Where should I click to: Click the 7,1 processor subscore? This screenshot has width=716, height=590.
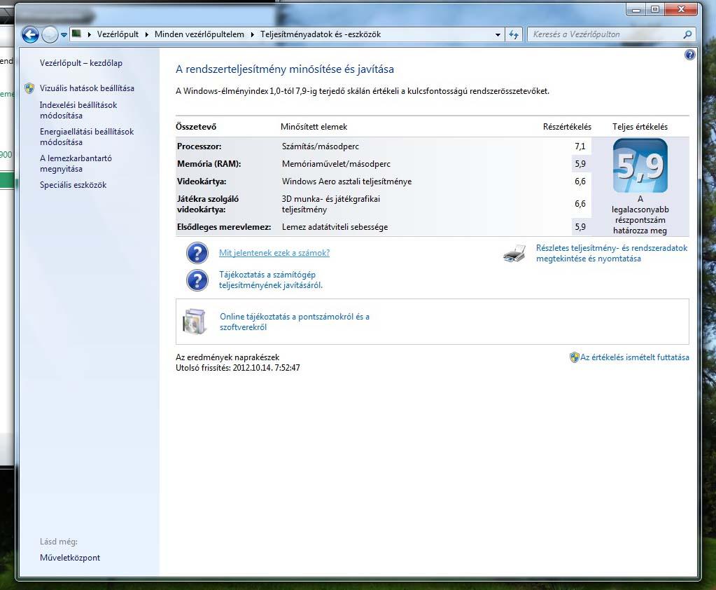pos(580,146)
